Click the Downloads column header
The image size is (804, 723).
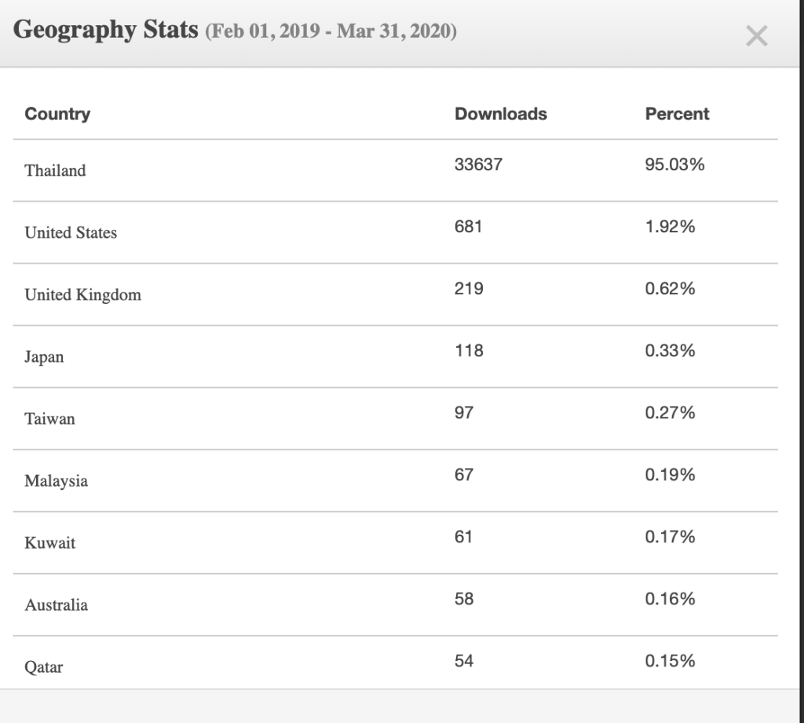(501, 114)
